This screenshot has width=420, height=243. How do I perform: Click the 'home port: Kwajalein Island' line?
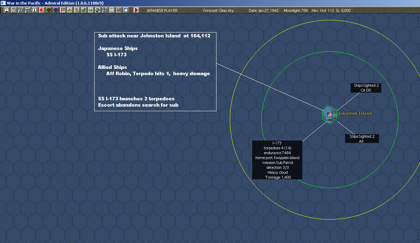pos(277,158)
